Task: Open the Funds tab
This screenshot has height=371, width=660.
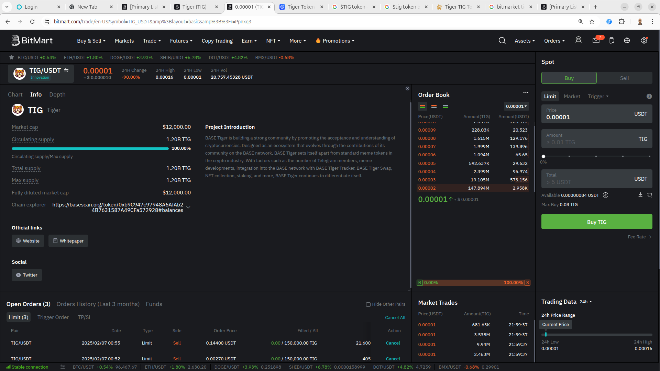Action: [x=154, y=304]
